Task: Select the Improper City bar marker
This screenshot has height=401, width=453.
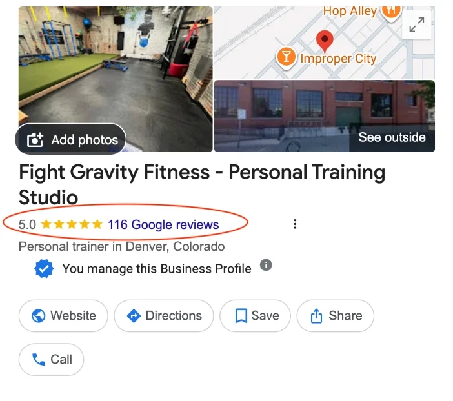Action: click(x=286, y=57)
